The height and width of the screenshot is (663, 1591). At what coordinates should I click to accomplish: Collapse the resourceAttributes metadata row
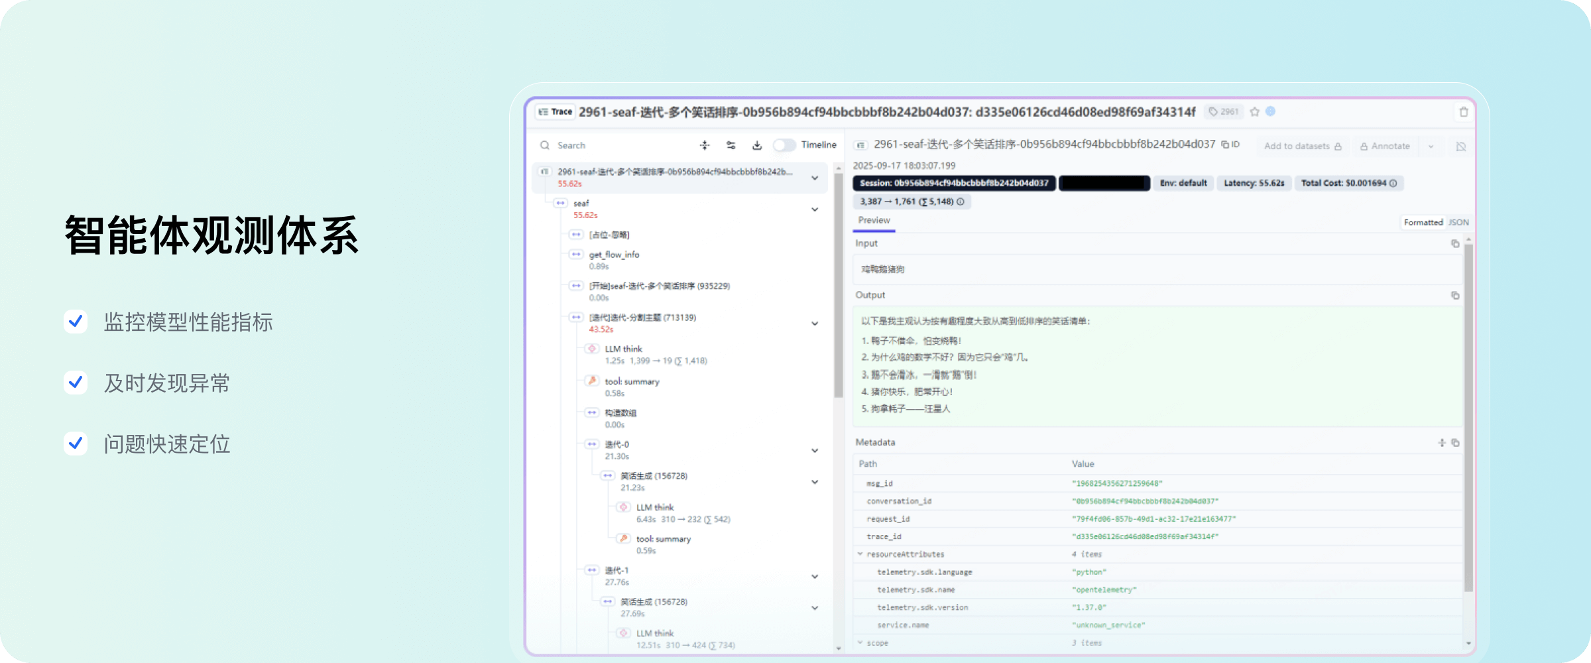[860, 554]
